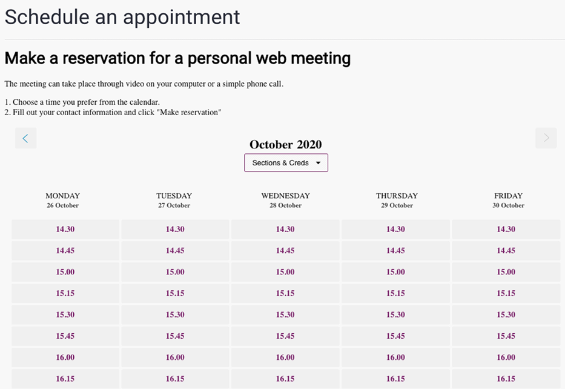565x389 pixels.
Task: Pick Thursday 29 October 15.15 slot
Action: click(x=395, y=293)
